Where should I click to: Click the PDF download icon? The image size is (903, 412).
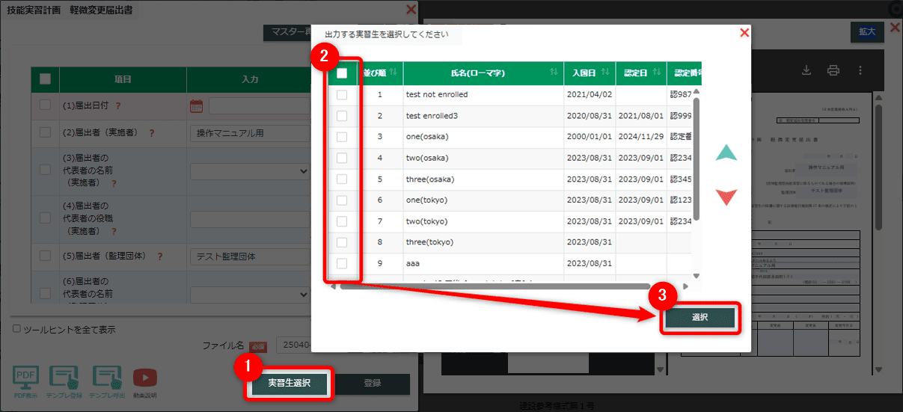tap(806, 70)
